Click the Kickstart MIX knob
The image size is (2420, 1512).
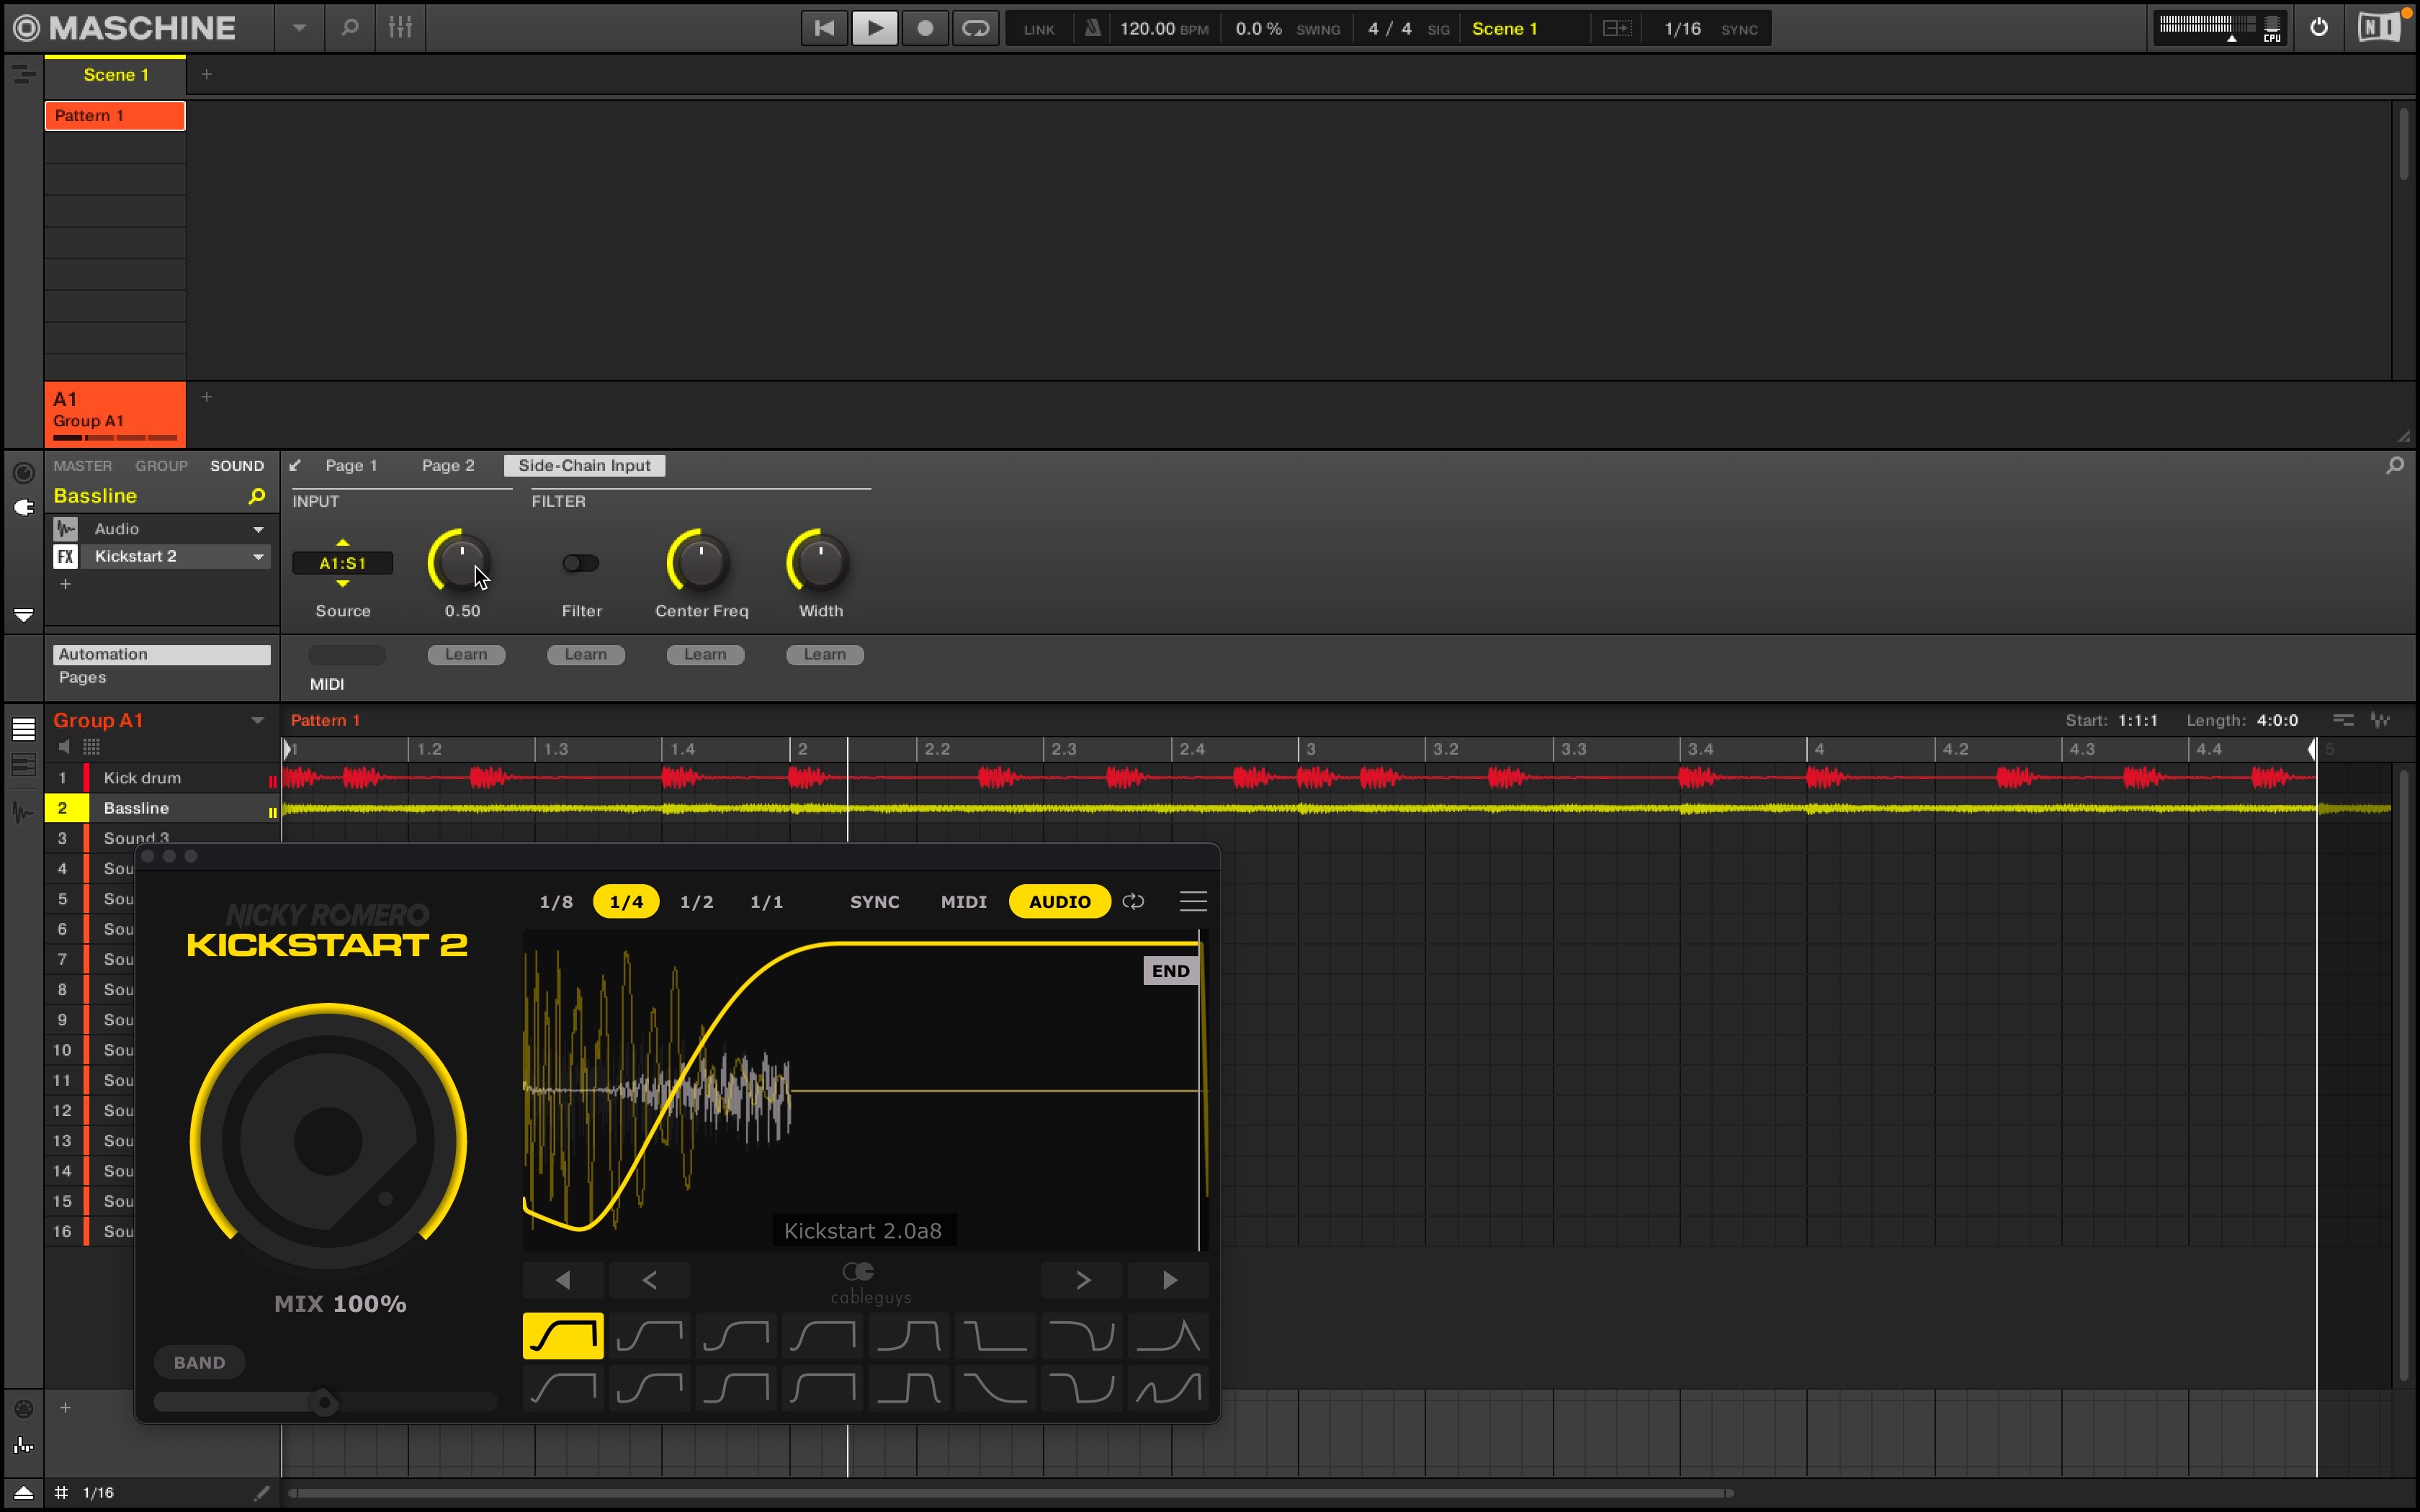coord(328,1140)
